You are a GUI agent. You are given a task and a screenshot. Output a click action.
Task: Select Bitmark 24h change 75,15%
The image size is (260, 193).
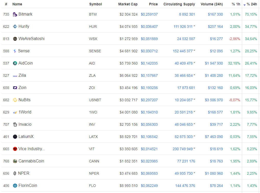coord(251,14)
